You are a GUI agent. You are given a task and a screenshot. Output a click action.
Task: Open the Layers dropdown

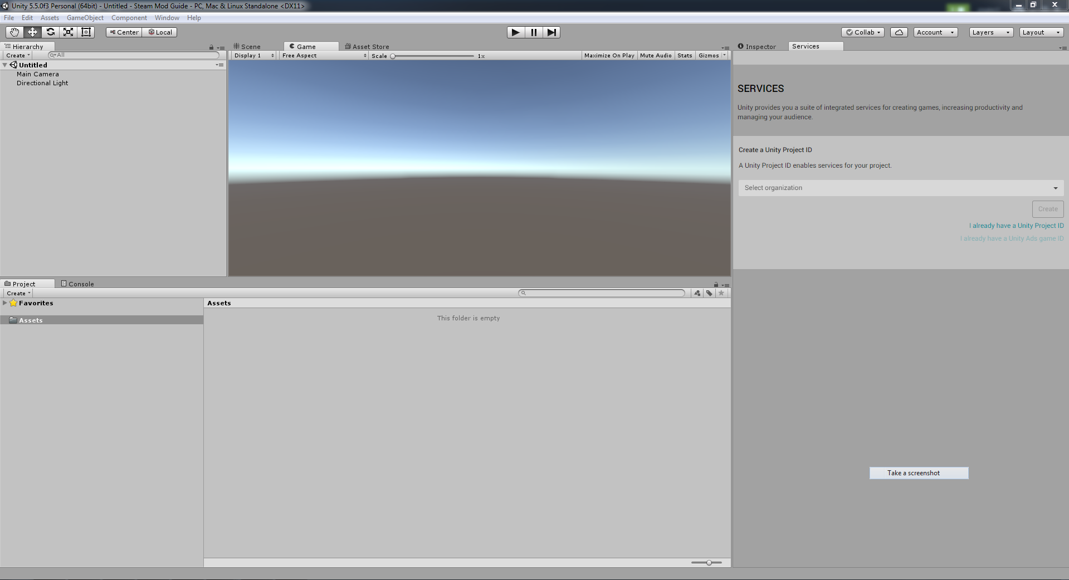pyautogui.click(x=991, y=32)
